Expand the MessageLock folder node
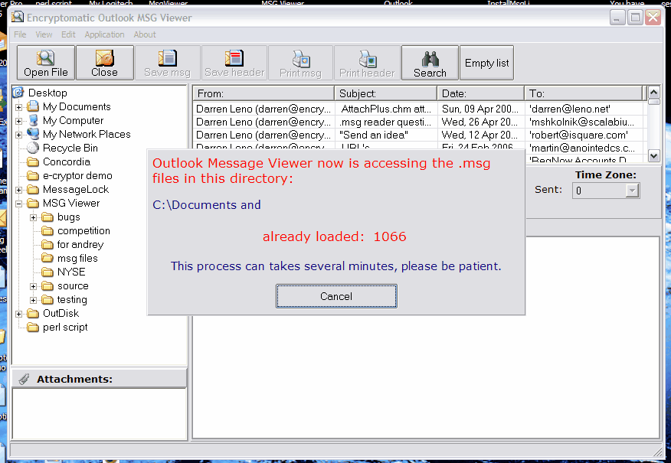 pos(19,190)
